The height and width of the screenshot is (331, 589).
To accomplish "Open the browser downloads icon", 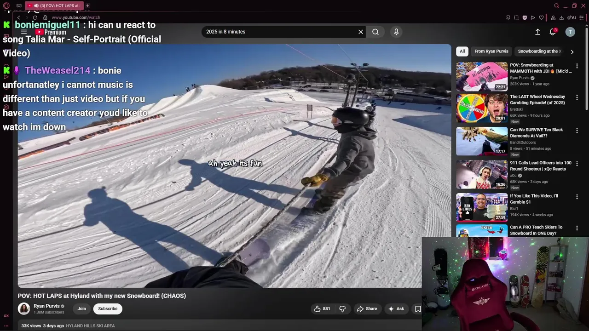I will [x=561, y=17].
